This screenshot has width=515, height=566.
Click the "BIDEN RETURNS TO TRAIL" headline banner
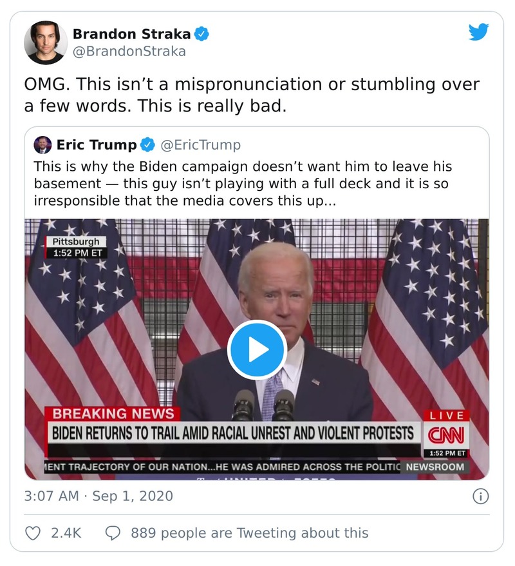pos(233,432)
